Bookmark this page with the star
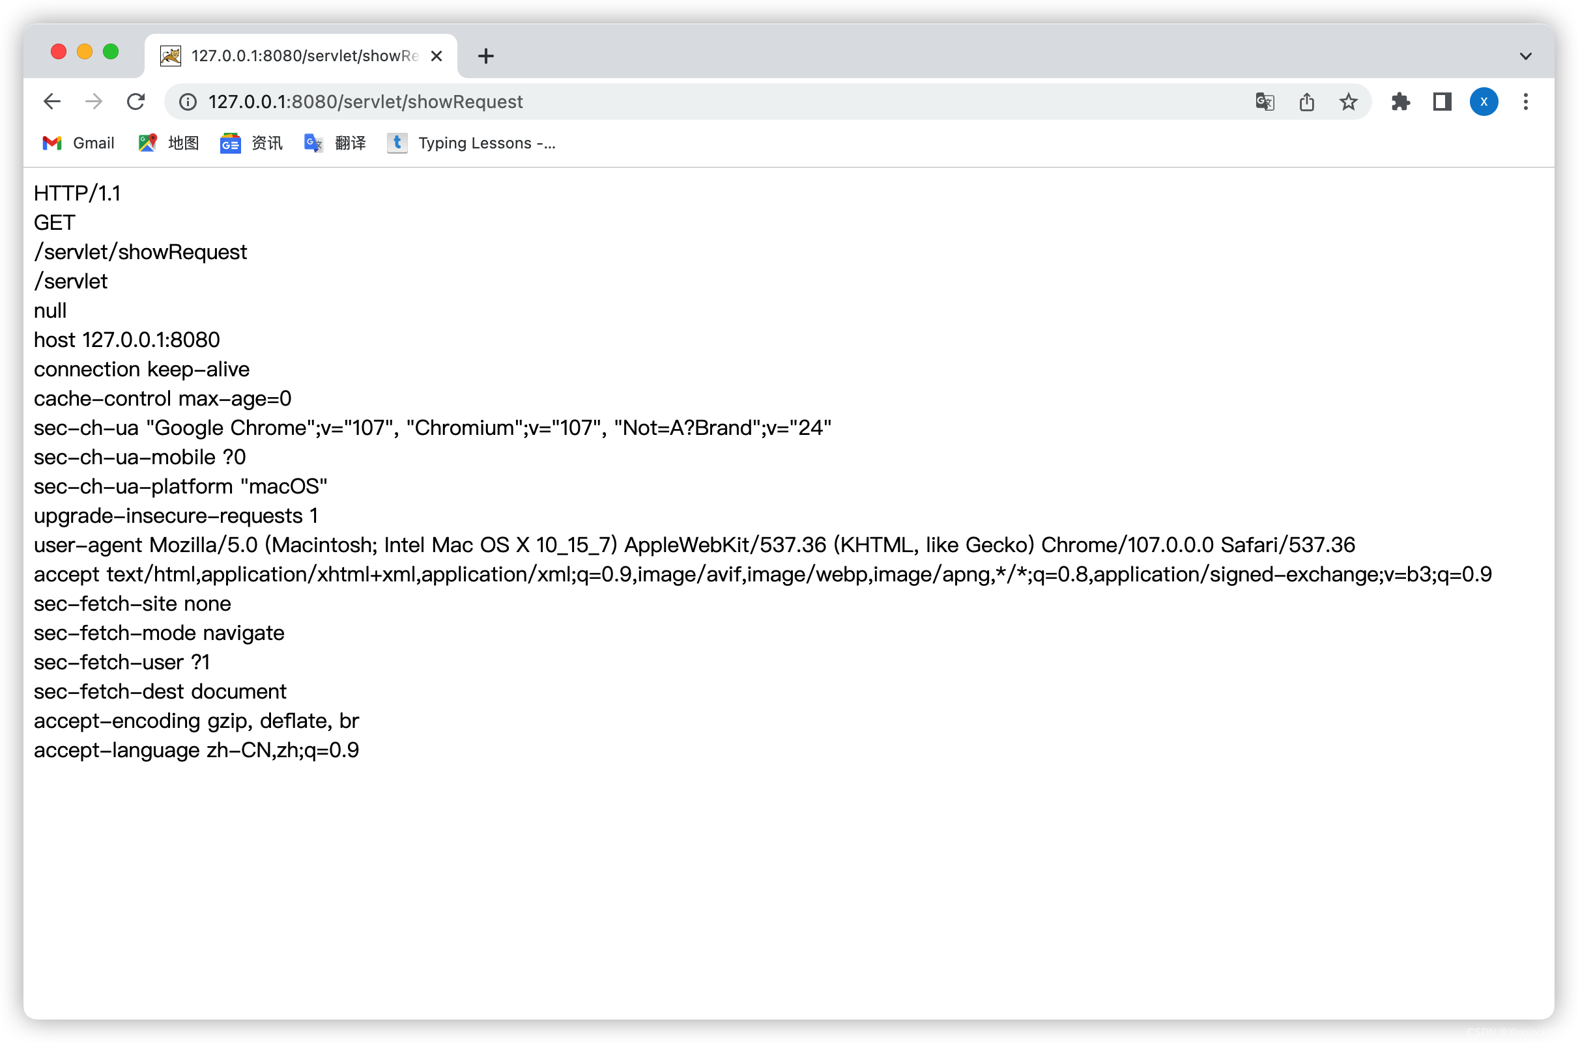 tap(1349, 102)
